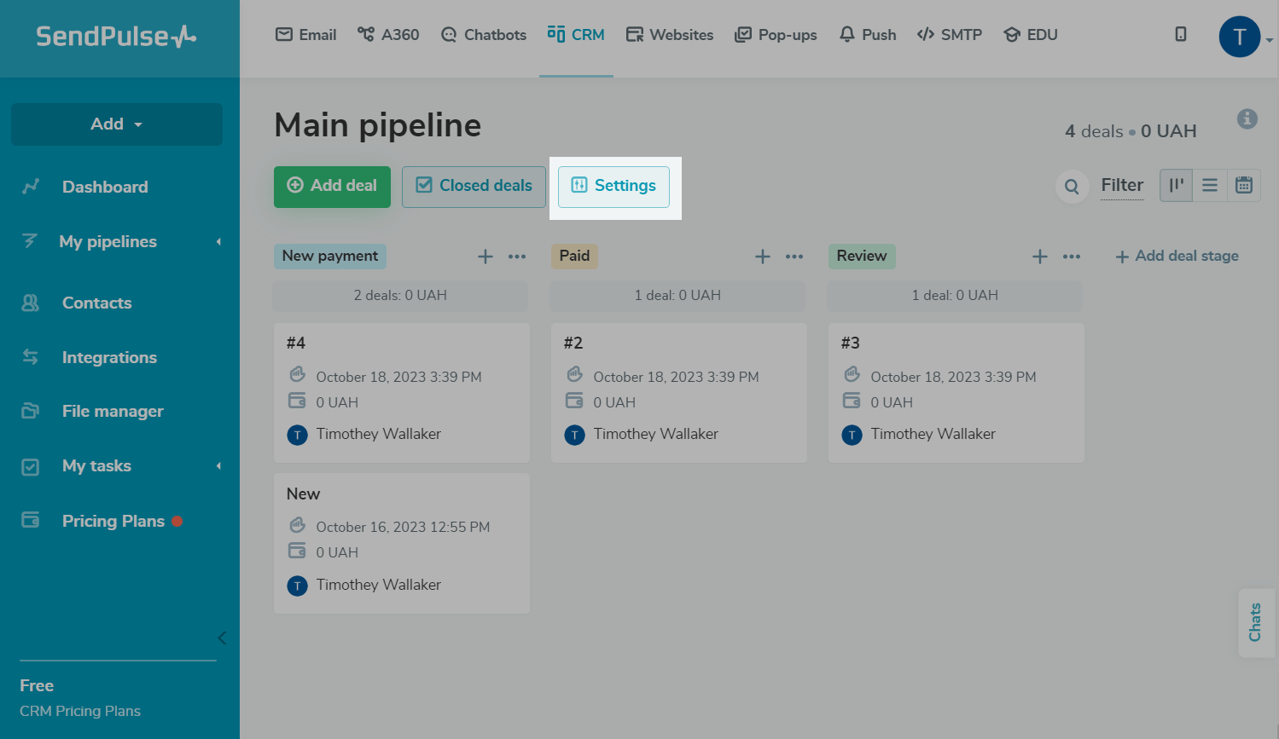This screenshot has height=739, width=1279.
Task: Open the pipeline info icon
Action: pos(1247,119)
